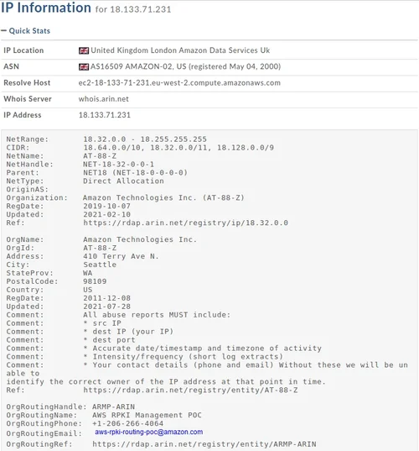This screenshot has height=451, width=419.
Task: Click the '* src IP' comment line
Action: point(102,323)
